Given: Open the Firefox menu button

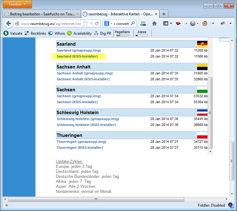Looking at the screenshot, I should (x=17, y=4).
